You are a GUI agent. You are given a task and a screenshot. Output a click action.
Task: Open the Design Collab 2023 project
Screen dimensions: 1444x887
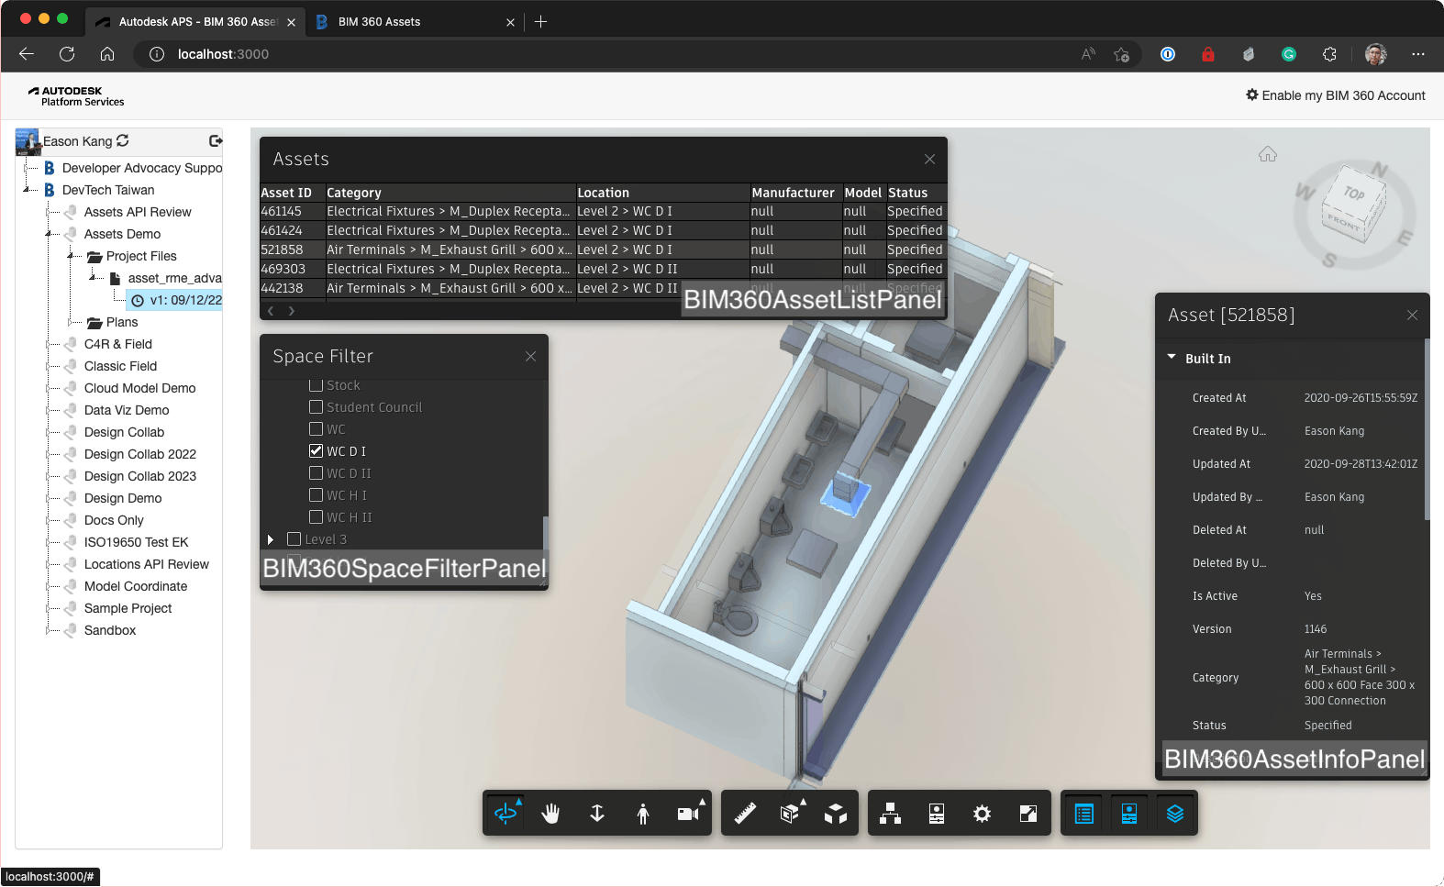click(x=140, y=476)
